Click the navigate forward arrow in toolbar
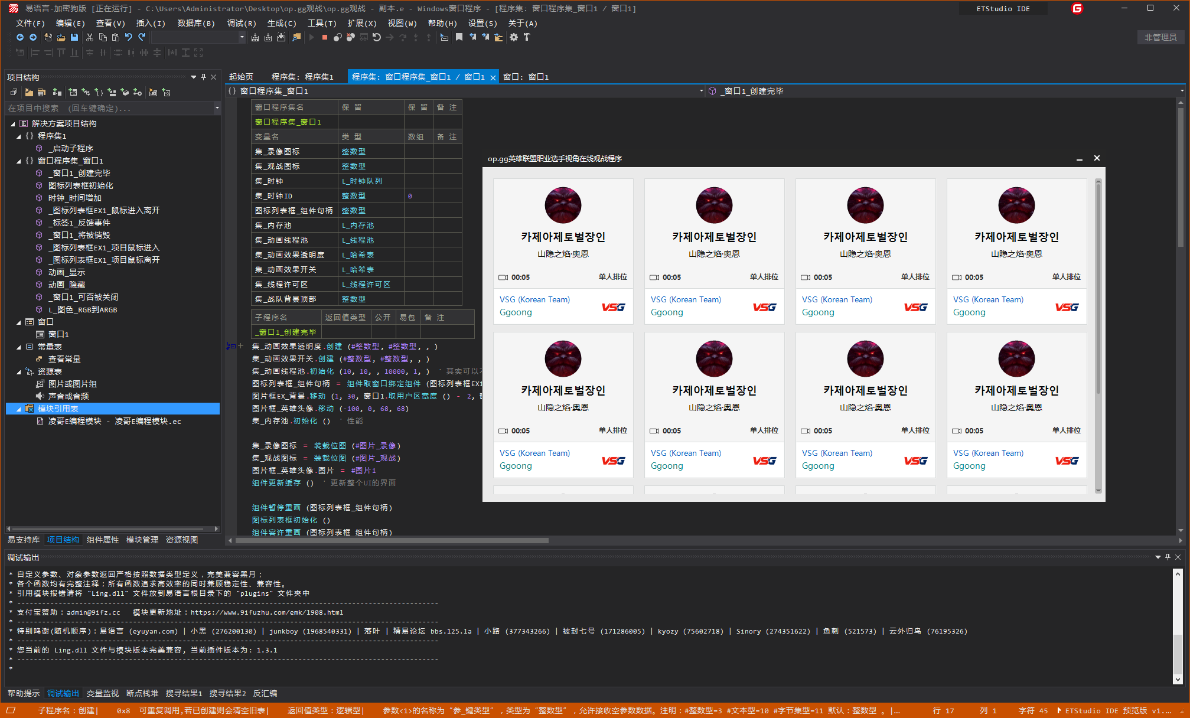1190x718 pixels. (33, 37)
